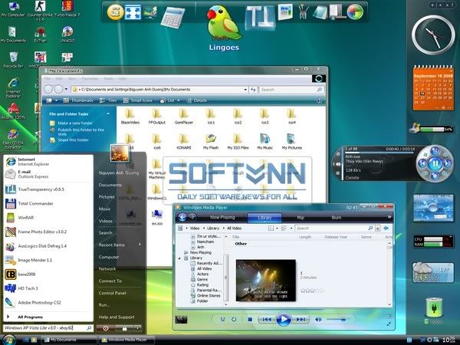Screen dimensions: 460x345
Task: Click the yellow smiley dock icon
Action: point(115,12)
